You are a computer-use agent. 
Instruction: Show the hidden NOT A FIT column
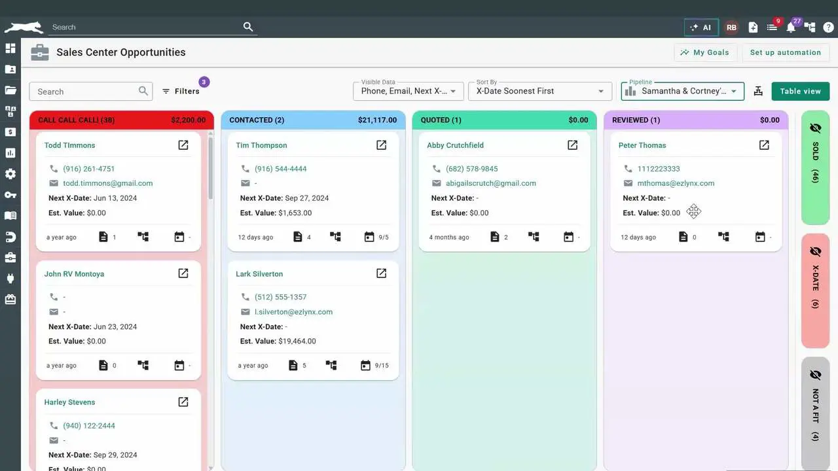[815, 375]
